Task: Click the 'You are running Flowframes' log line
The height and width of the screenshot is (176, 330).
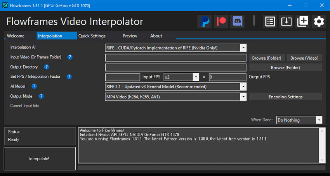Action: [174, 139]
